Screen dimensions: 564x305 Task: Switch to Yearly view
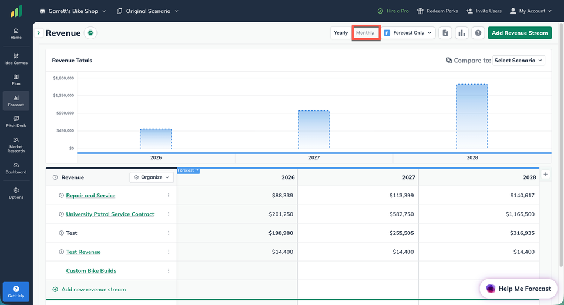click(341, 33)
